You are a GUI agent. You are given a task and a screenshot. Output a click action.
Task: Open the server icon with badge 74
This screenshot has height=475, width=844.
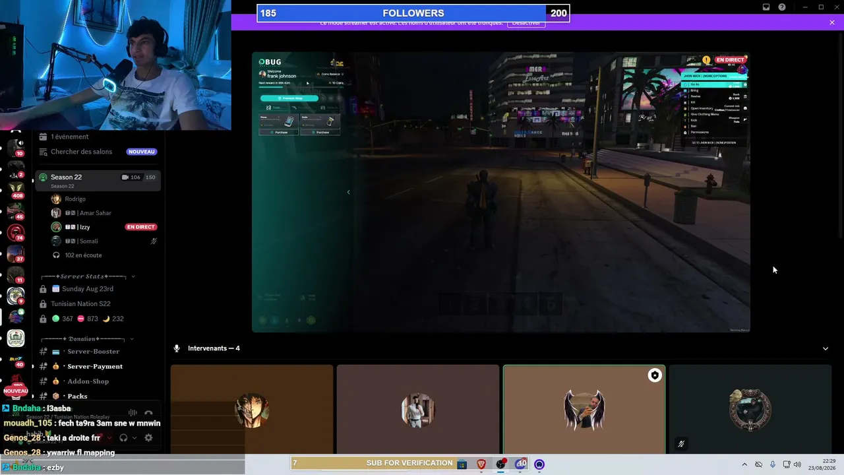16,233
